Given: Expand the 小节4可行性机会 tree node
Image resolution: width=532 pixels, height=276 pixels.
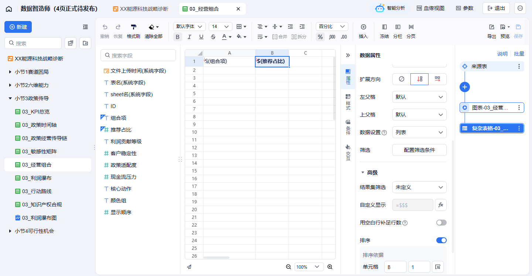Looking at the screenshot, I should pos(10,231).
